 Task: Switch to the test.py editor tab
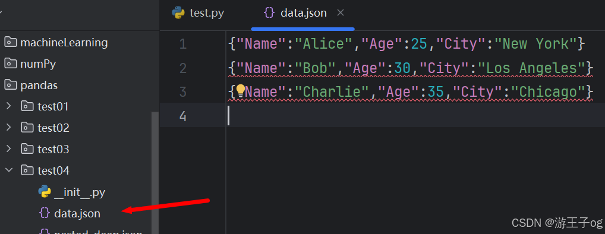[198, 14]
